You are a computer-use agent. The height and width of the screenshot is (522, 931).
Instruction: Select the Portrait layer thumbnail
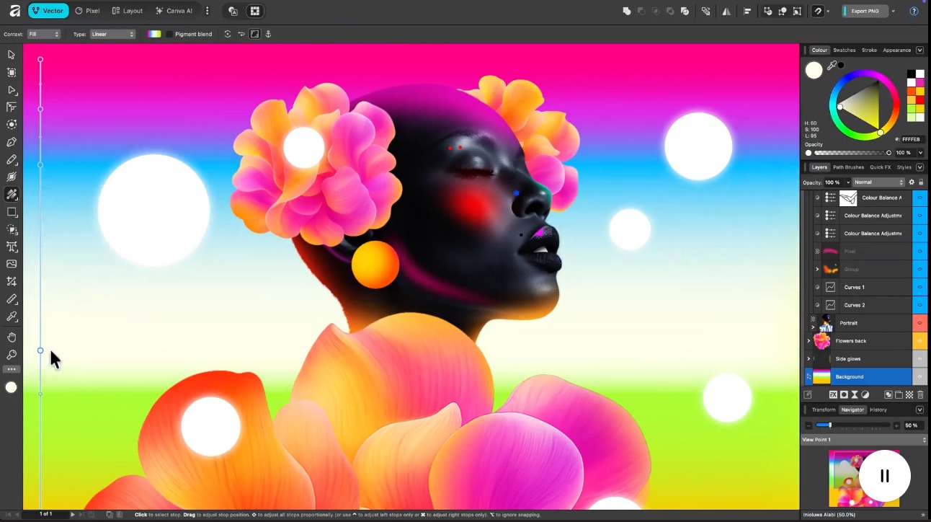click(x=826, y=323)
